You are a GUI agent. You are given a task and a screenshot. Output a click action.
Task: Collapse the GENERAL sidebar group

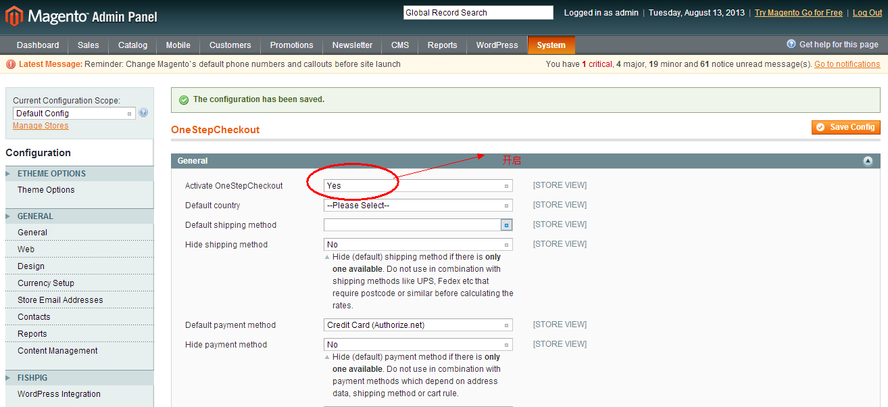tap(79, 216)
